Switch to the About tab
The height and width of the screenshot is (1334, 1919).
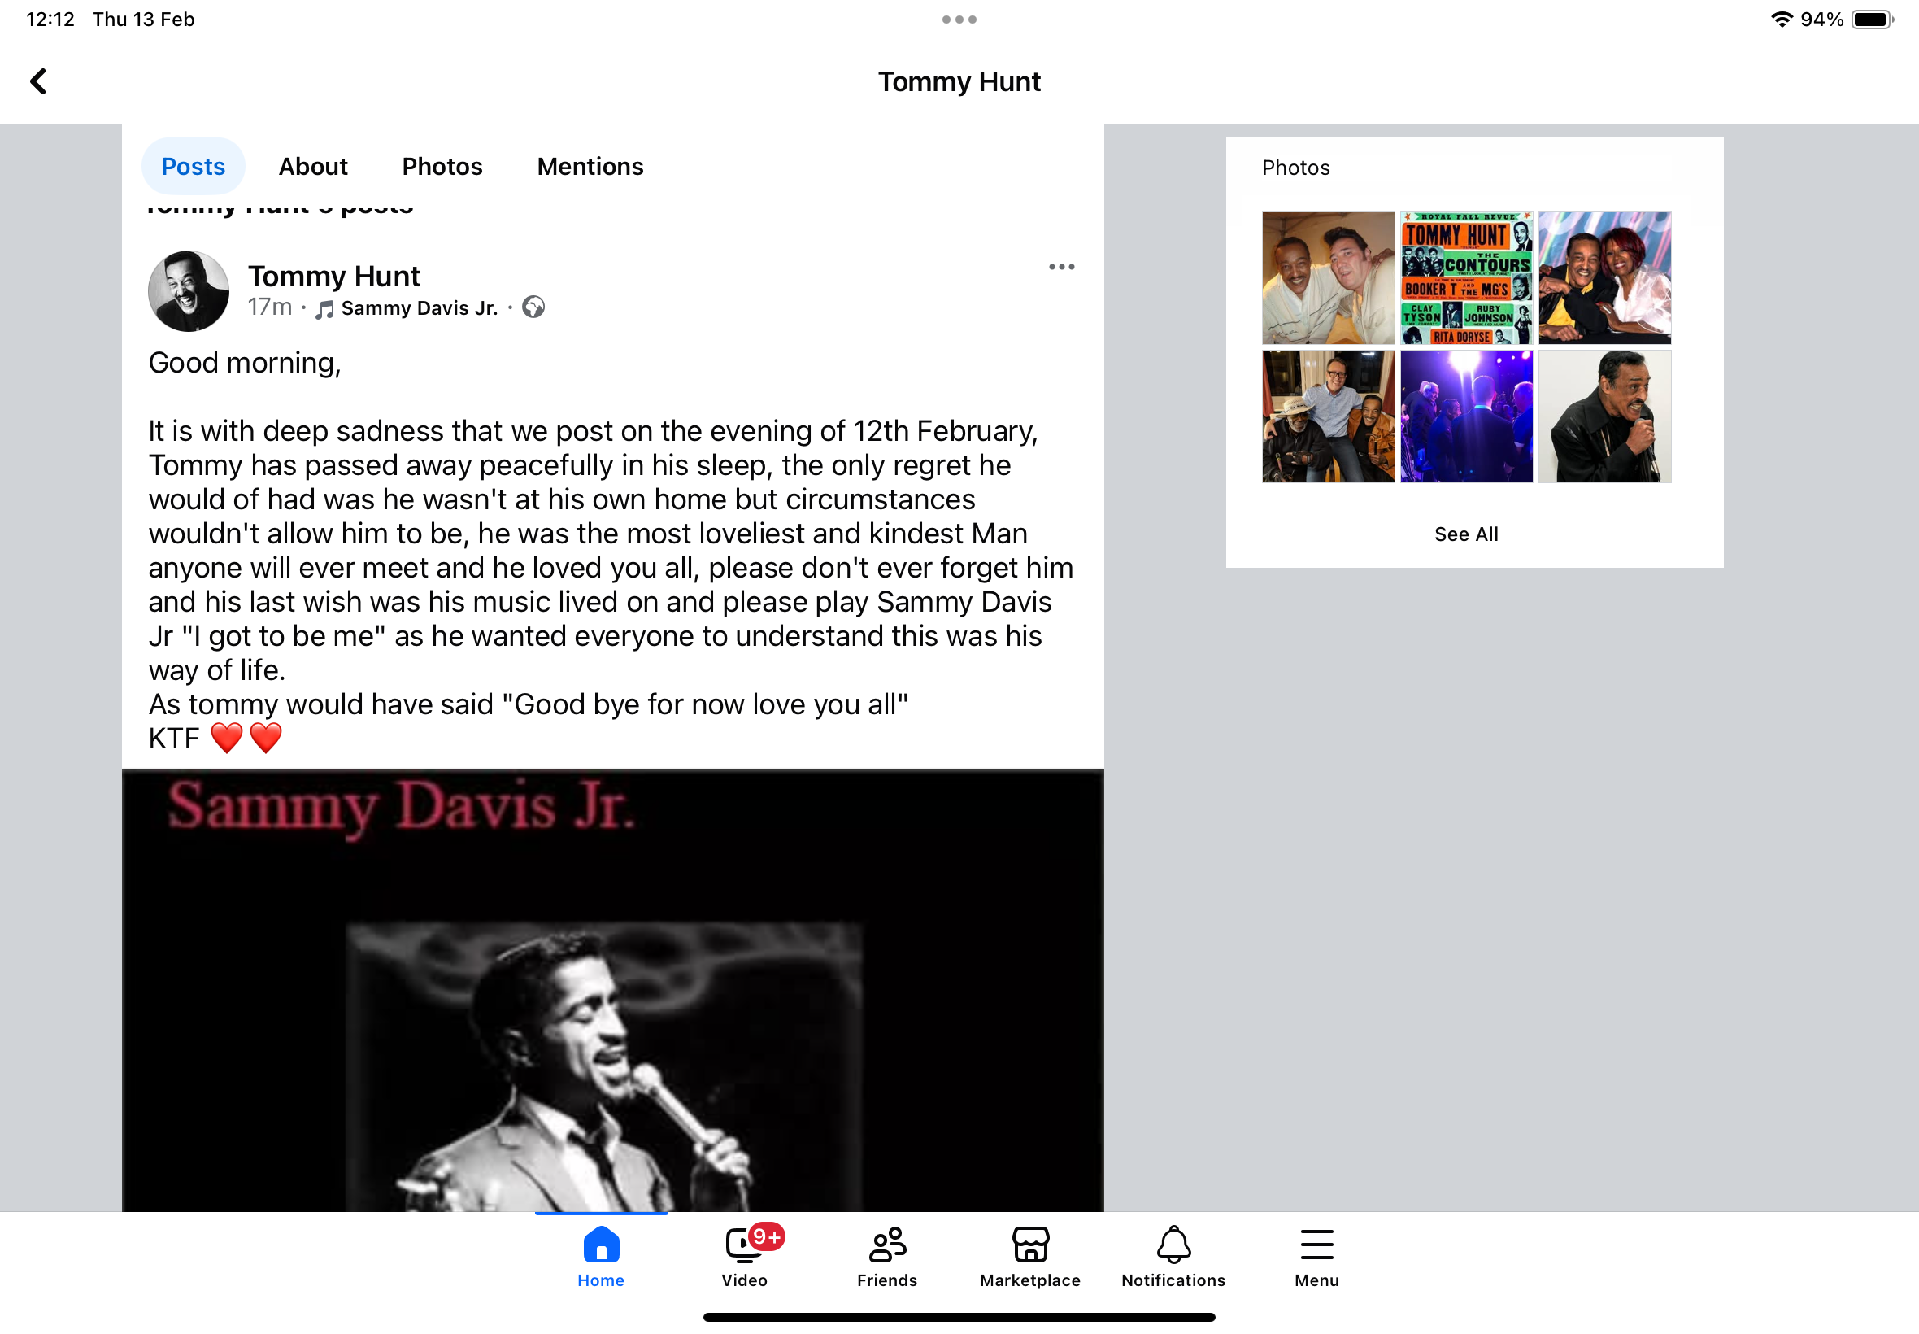pyautogui.click(x=312, y=166)
